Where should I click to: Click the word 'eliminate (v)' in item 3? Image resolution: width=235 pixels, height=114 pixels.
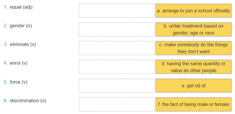click(23, 45)
